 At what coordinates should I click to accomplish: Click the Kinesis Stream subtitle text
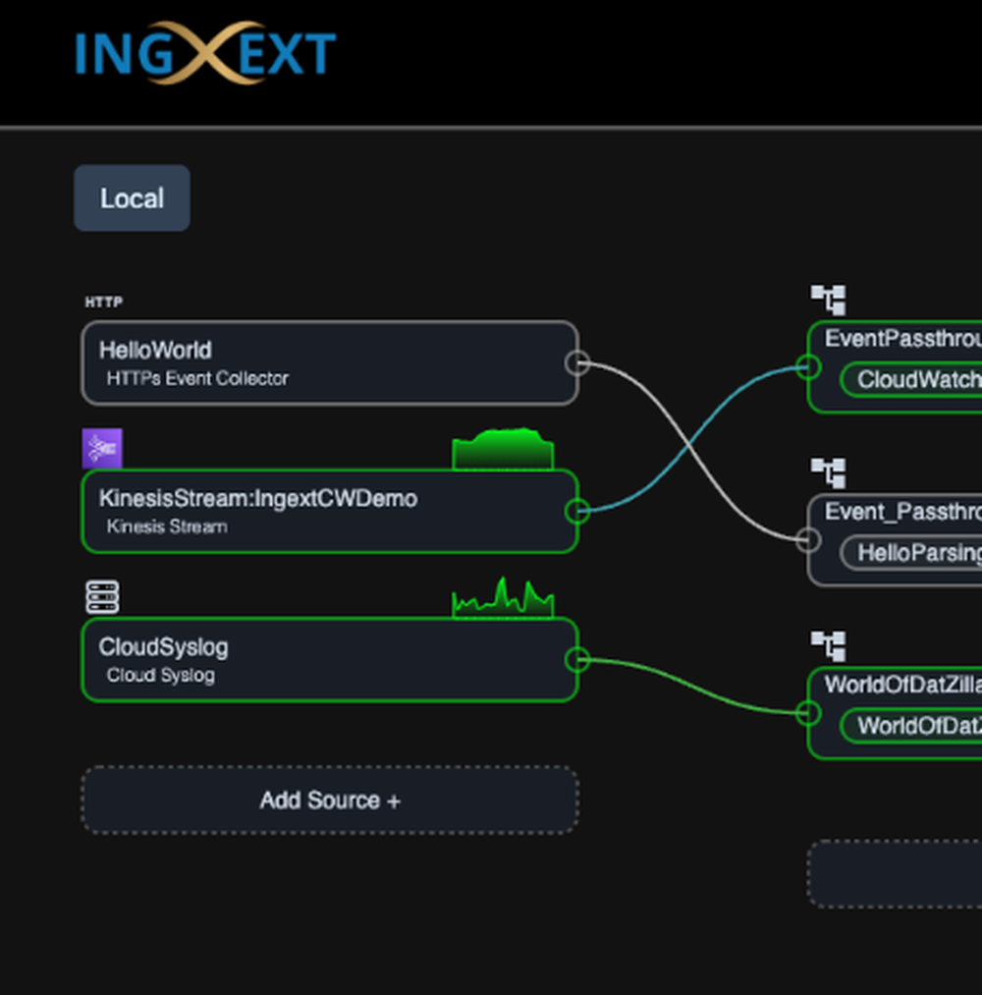click(167, 526)
